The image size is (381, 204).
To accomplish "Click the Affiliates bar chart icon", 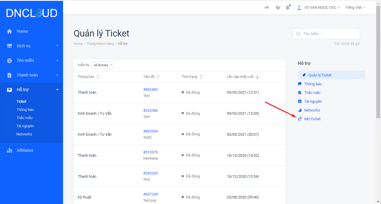I will point(10,150).
